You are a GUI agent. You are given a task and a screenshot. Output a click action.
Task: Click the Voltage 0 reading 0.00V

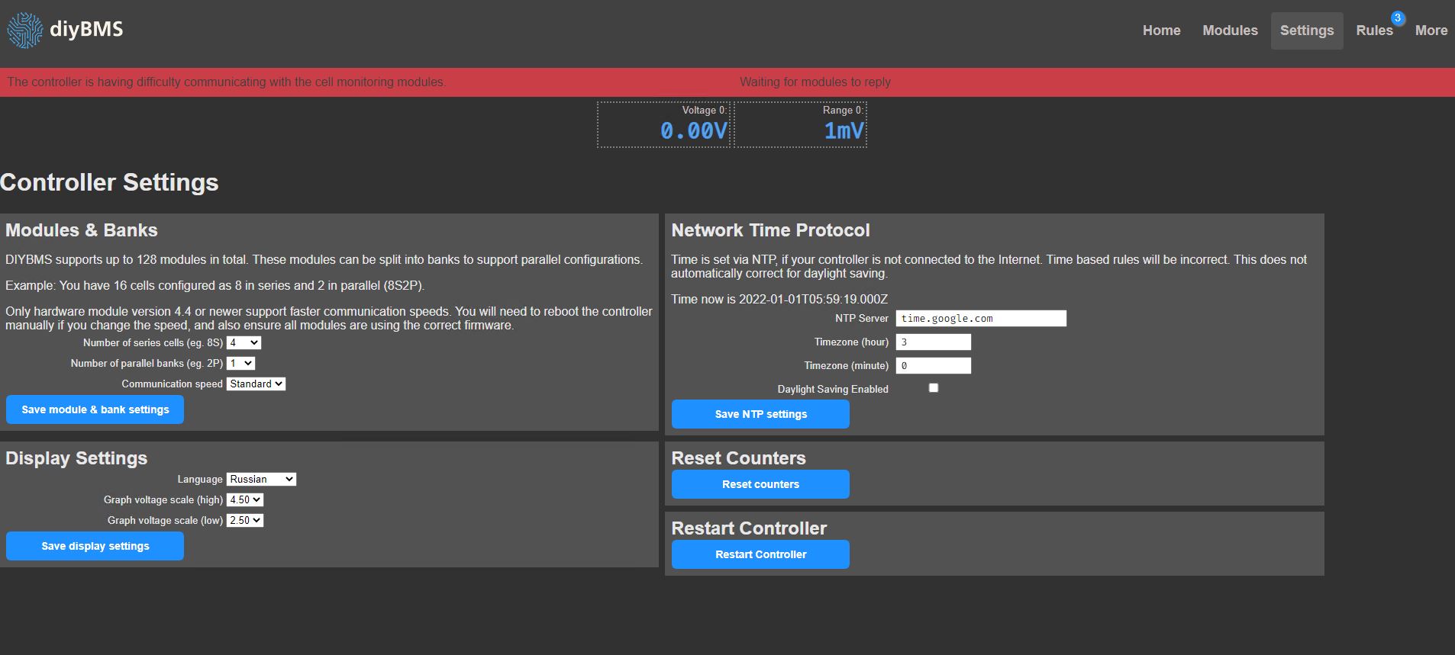click(x=694, y=131)
